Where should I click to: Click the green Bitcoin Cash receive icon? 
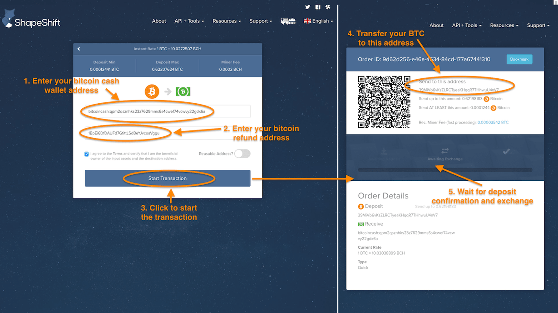click(x=183, y=91)
